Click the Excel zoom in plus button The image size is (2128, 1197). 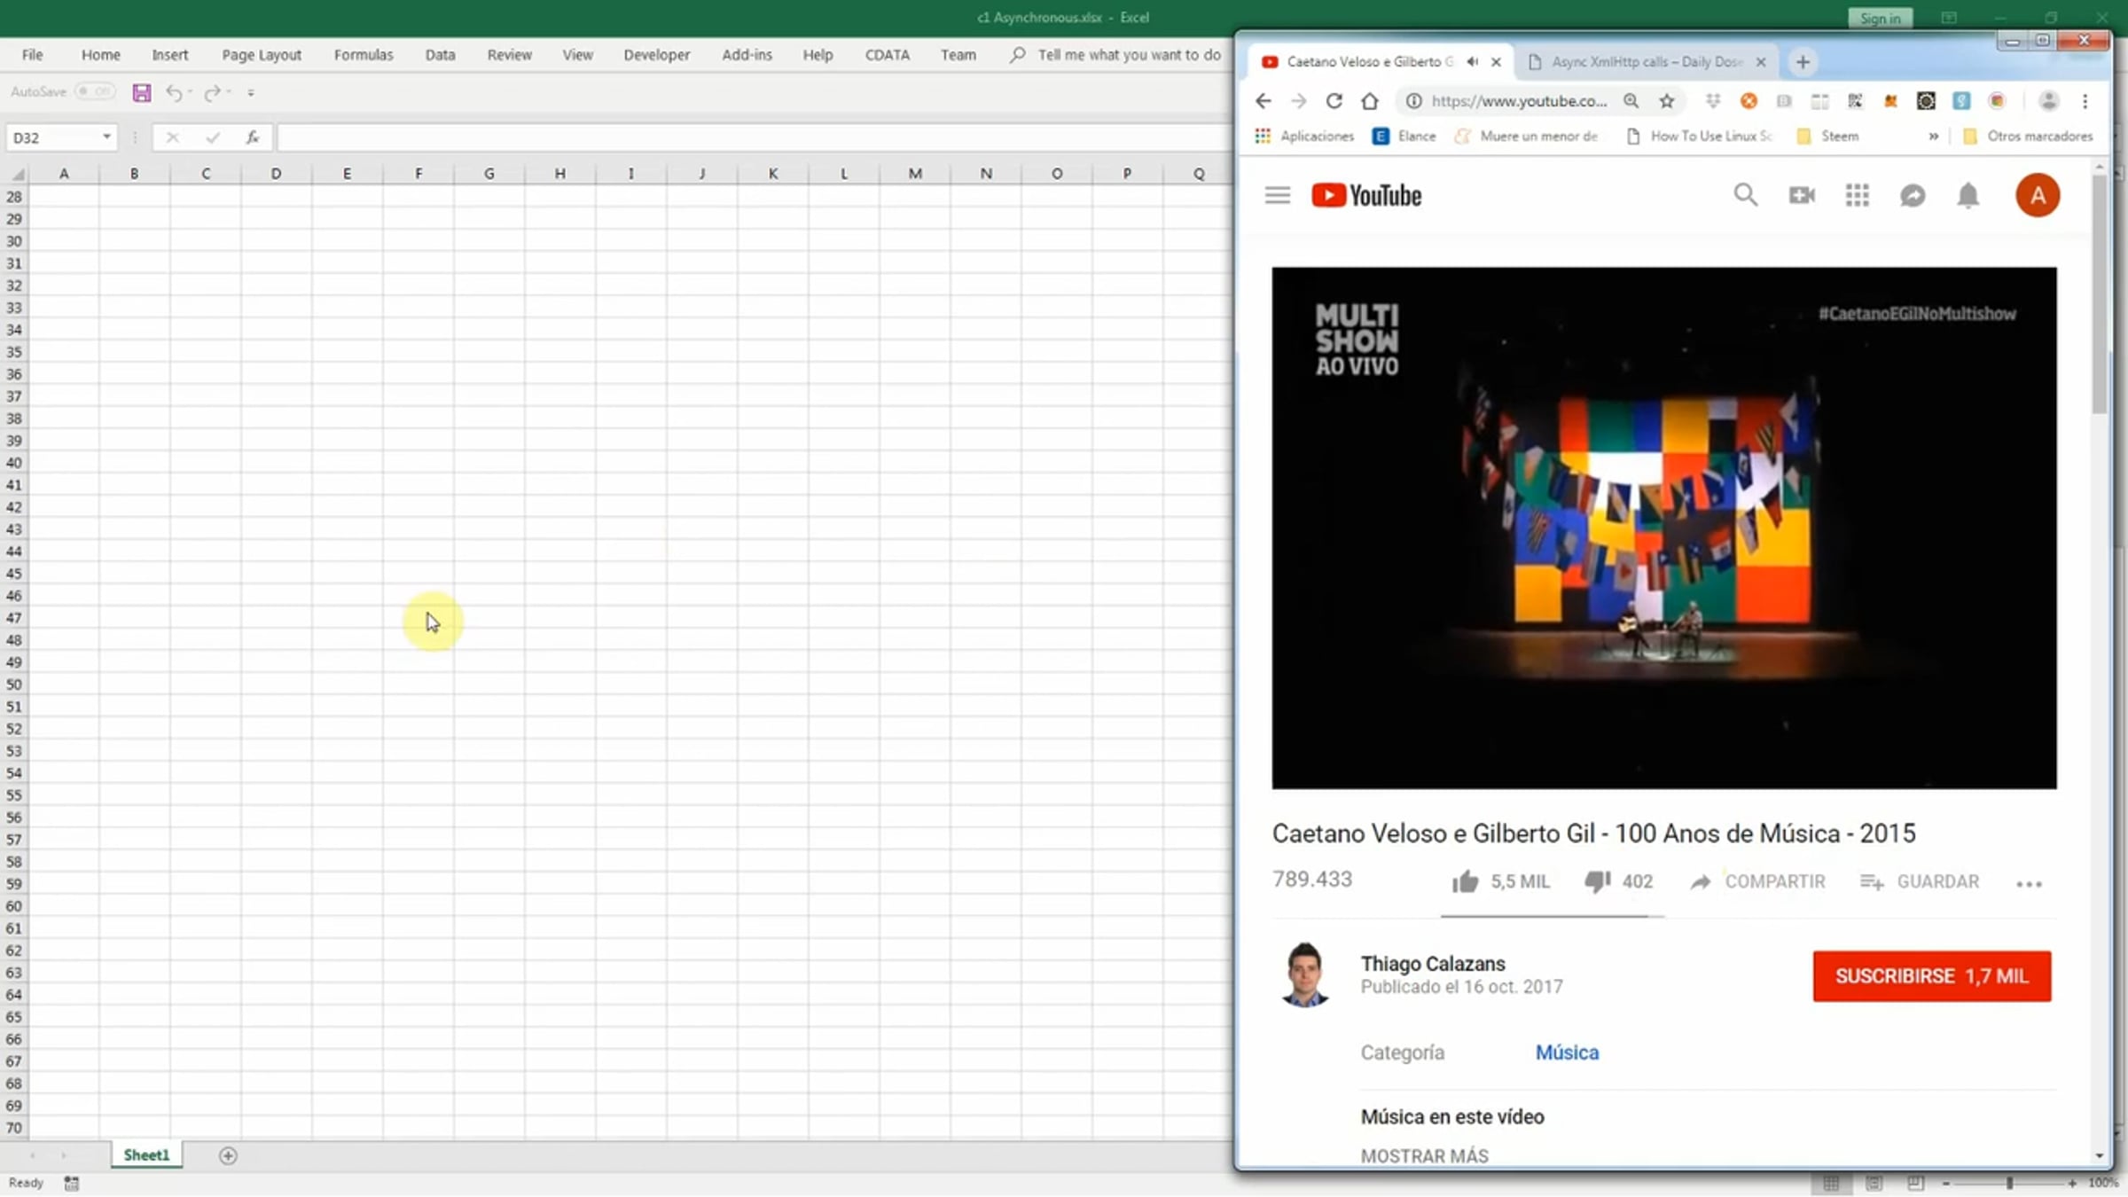[x=2072, y=1183]
